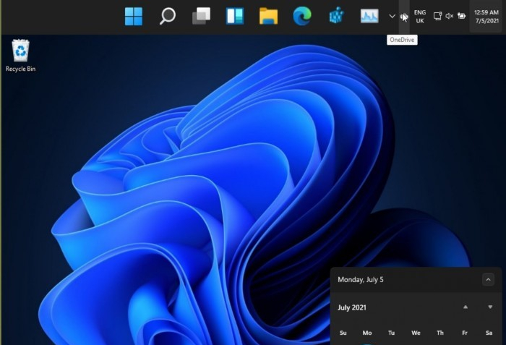This screenshot has height=345, width=506.
Task: Open the performance monitor graph app icon
Action: (x=369, y=16)
